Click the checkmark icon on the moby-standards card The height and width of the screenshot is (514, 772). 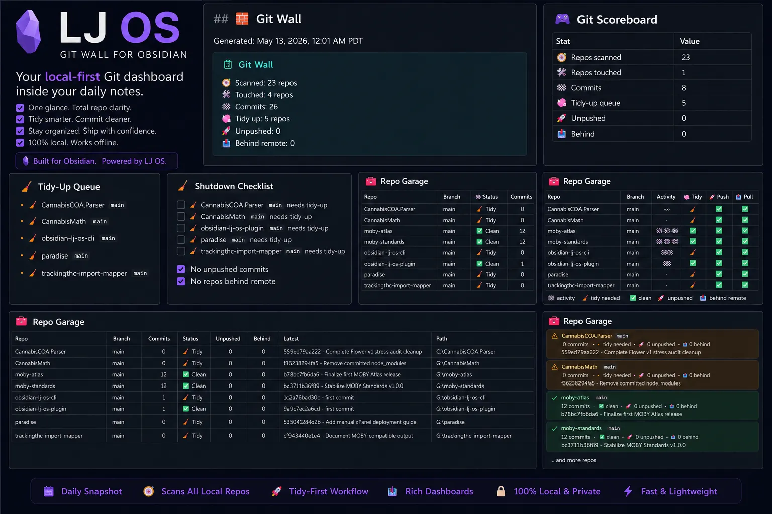[554, 428]
